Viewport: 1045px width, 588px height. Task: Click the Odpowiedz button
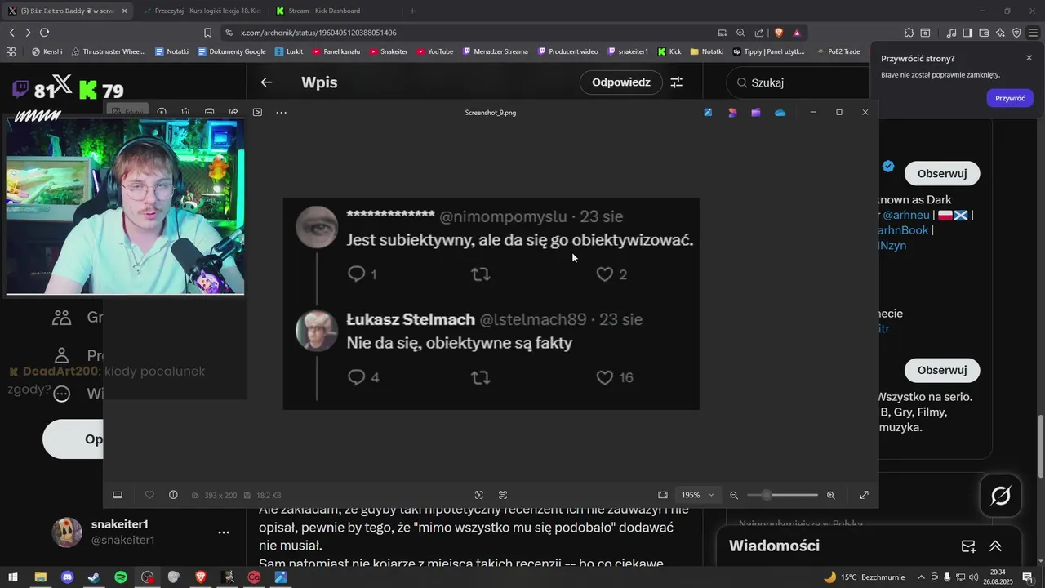pos(621,82)
